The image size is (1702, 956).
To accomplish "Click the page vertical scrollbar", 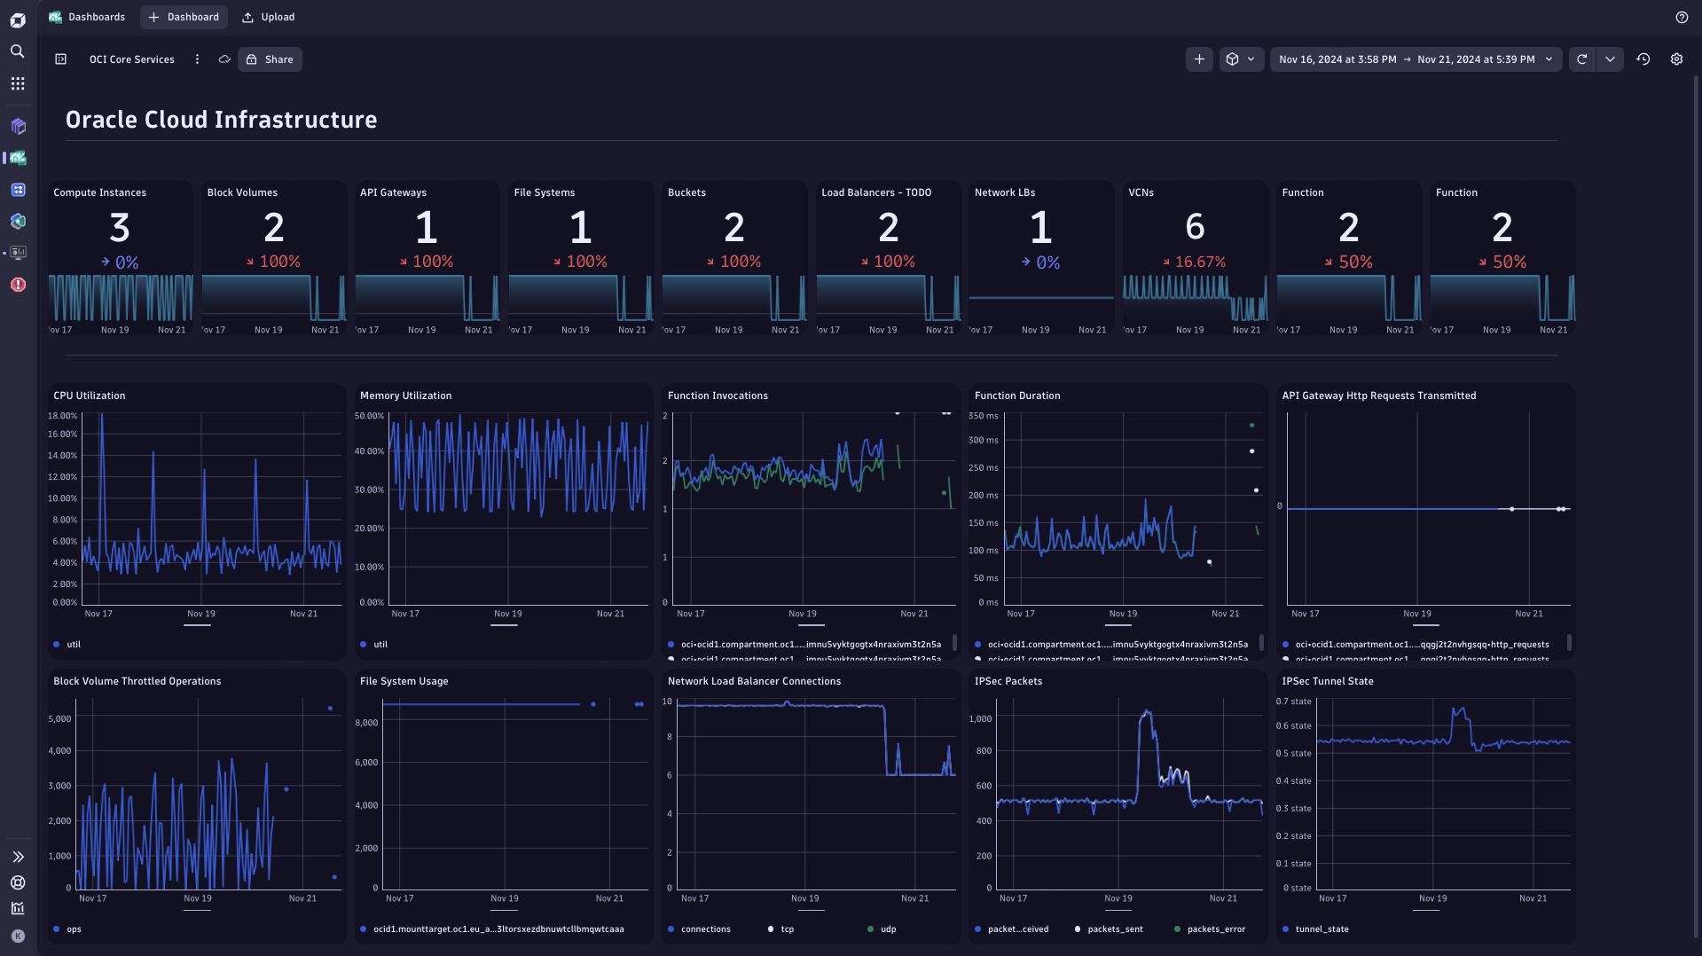I will click(1697, 505).
